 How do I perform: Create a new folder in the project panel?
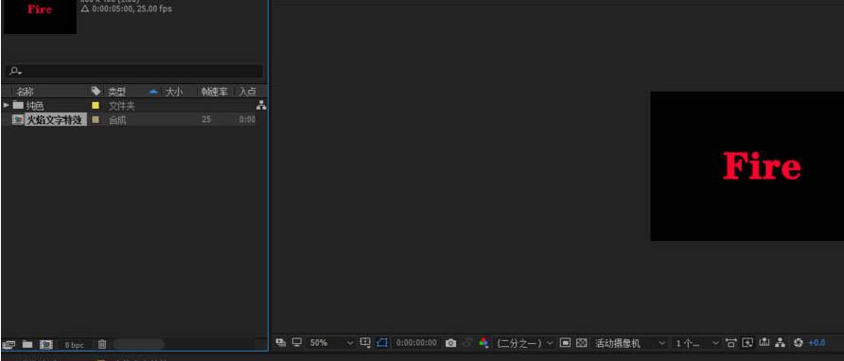[26, 344]
